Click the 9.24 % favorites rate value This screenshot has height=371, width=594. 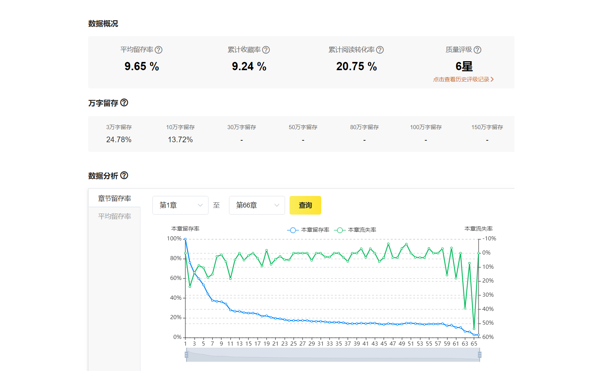click(x=249, y=66)
